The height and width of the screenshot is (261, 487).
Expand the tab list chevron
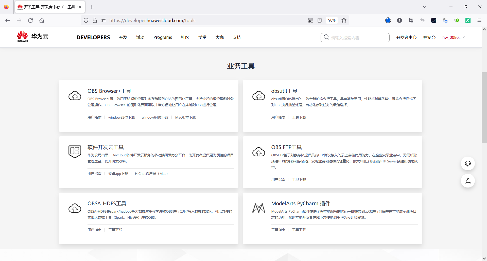click(425, 7)
